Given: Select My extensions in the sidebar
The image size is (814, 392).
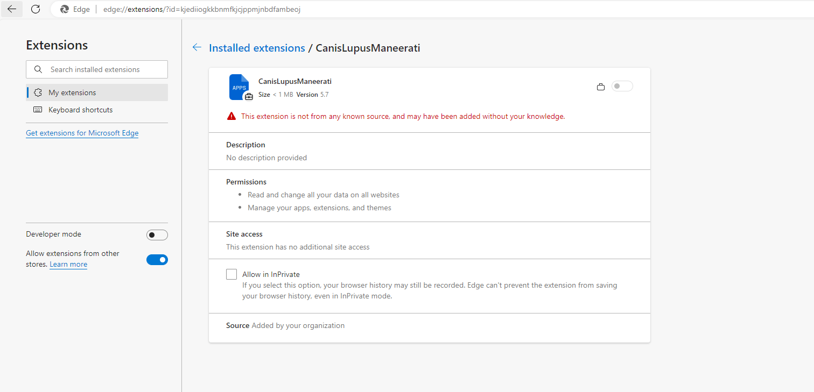Looking at the screenshot, I should pos(97,92).
